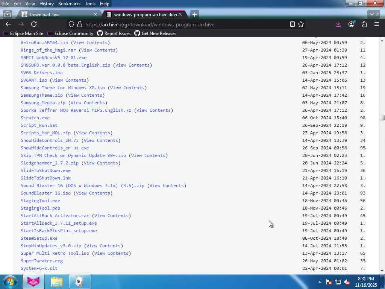This screenshot has width=385, height=289.
Task: Click the scrollbar up arrow
Action: [382, 40]
